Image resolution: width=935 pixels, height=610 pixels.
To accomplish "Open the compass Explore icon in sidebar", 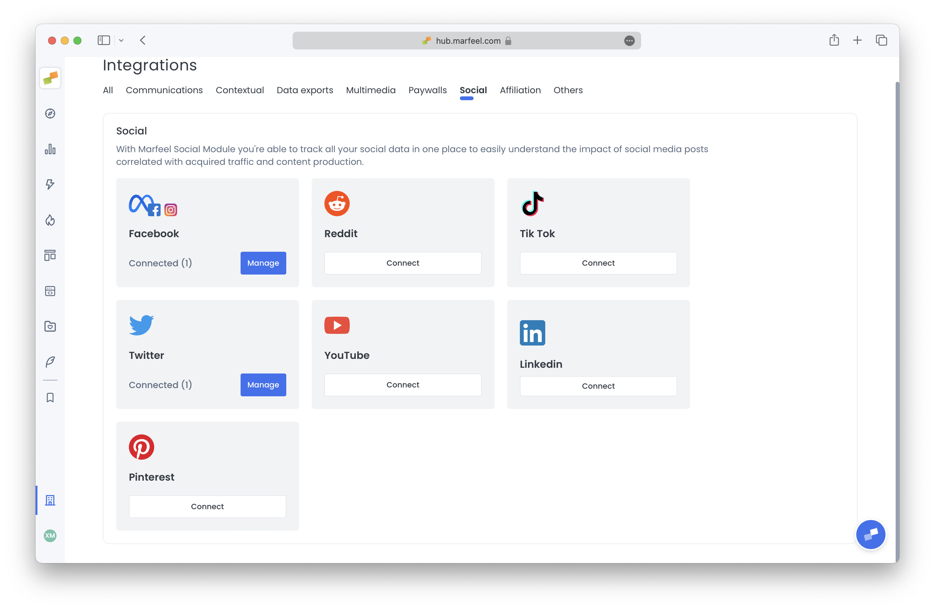I will pyautogui.click(x=50, y=114).
